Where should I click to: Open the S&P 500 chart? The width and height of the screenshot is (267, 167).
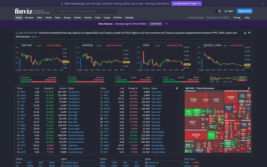[x=42, y=58]
